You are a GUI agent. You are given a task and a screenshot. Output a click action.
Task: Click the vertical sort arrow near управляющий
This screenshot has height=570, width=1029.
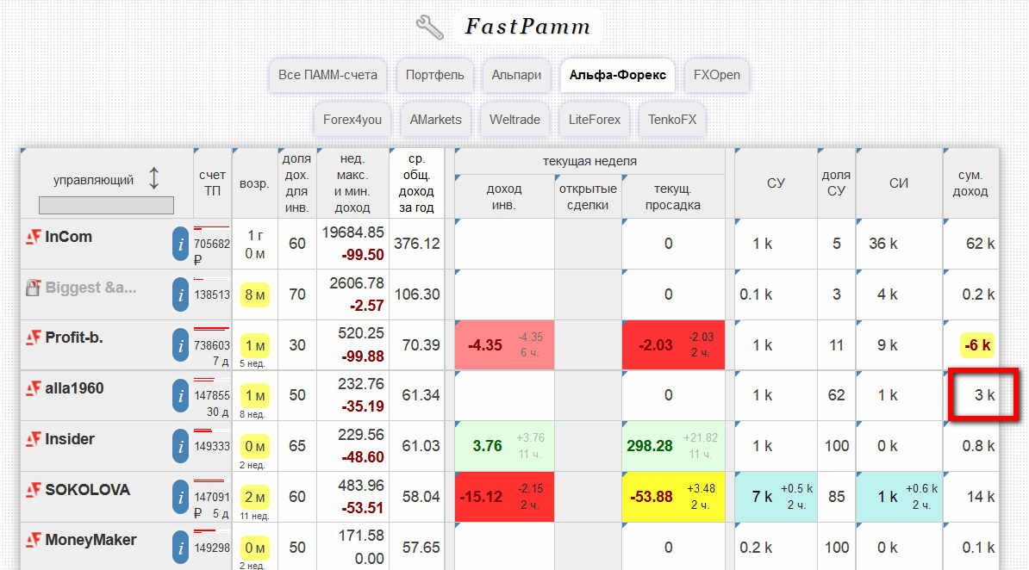pos(154,179)
